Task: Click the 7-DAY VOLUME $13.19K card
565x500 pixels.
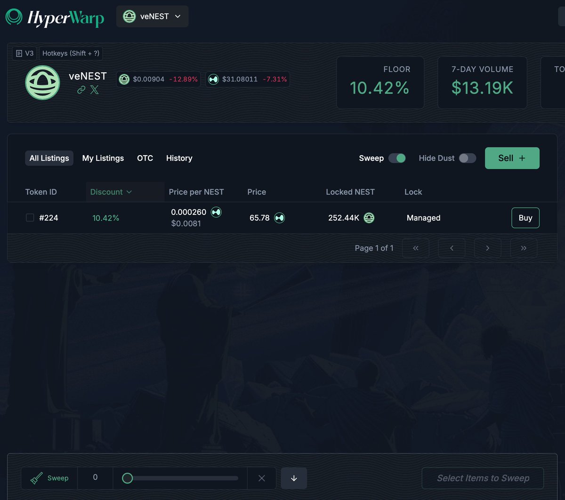Action: tap(482, 82)
